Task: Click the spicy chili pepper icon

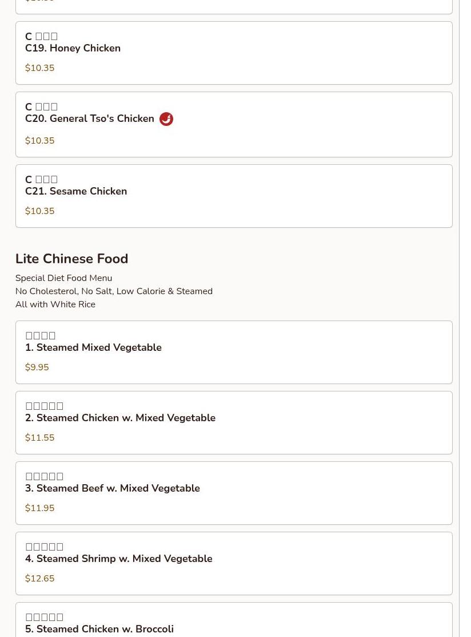Action: point(166,119)
